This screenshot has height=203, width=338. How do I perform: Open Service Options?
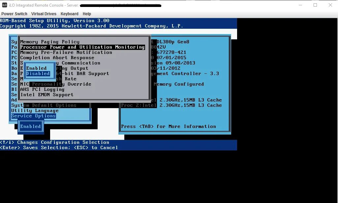tap(34, 116)
